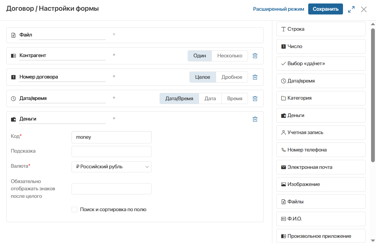Image resolution: width=376 pixels, height=243 pixels.
Task: Delete the Контрагент field with trash icon
Action: [x=255, y=56]
